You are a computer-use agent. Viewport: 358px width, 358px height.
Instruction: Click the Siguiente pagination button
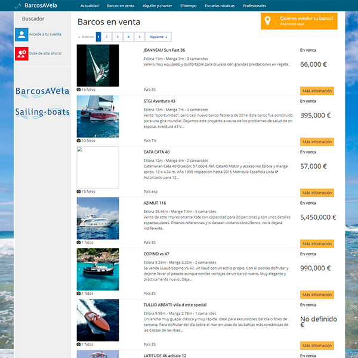pos(158,37)
